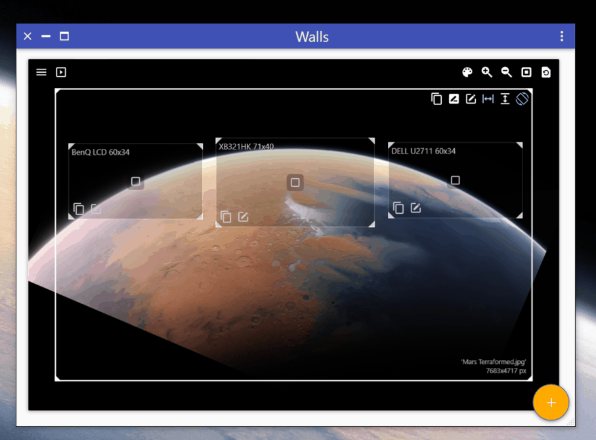Toggle the DELL U2711 center checkbox
This screenshot has height=440, width=596.
456,180
